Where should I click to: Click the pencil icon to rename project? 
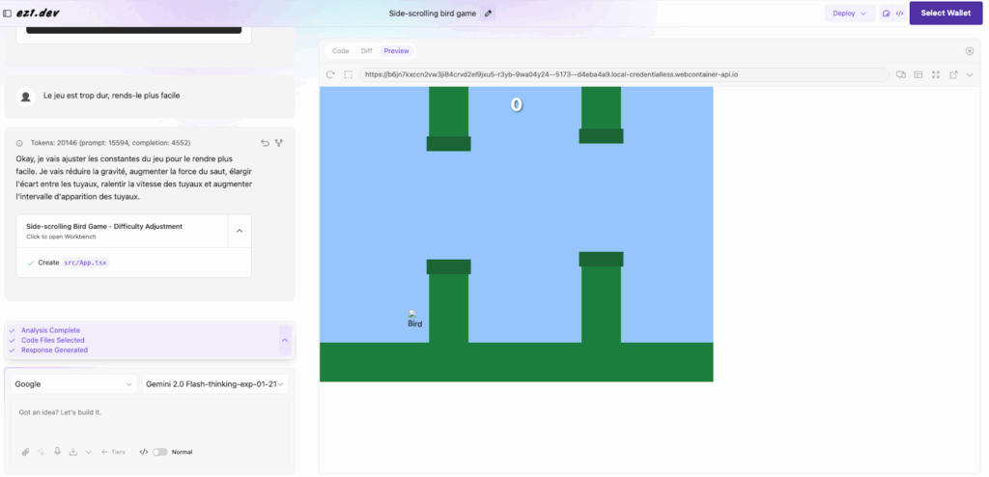point(488,14)
